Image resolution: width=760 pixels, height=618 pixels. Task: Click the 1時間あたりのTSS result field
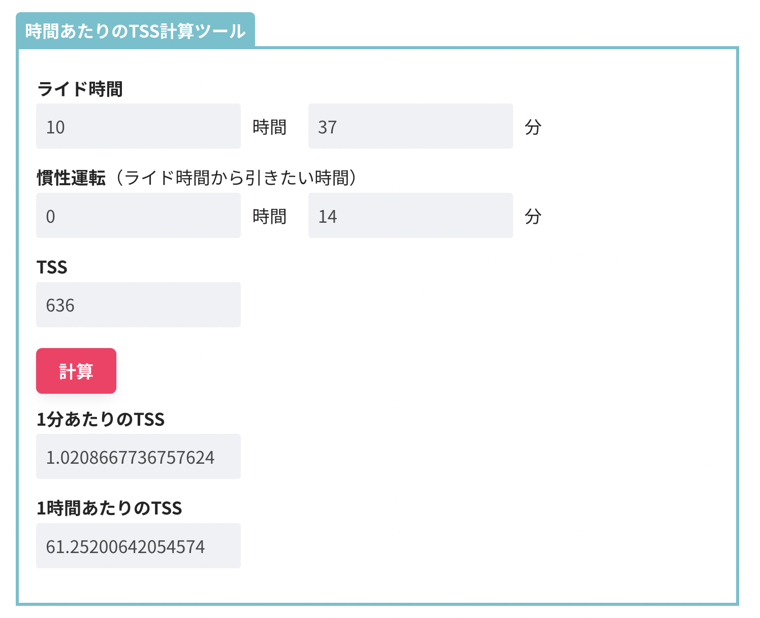click(138, 546)
